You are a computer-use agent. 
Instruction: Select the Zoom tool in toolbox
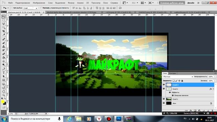pos(4,95)
